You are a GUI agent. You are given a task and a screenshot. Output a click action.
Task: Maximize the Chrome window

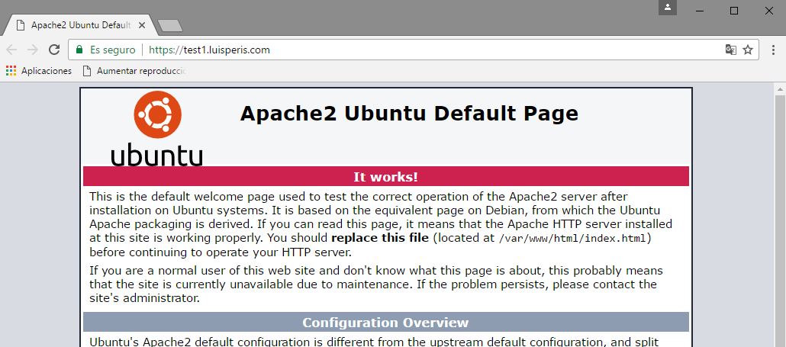click(734, 11)
